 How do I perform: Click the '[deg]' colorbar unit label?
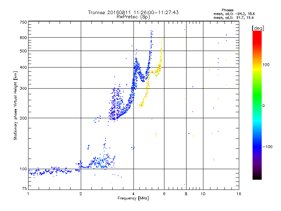(258, 28)
